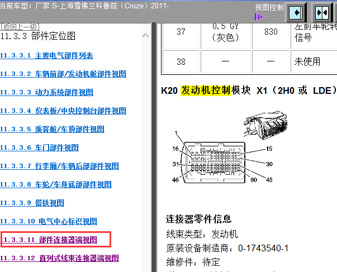Viewport: 337px width, 272px height.
Task: Click the highlighted 发动机控制 heading text
Action: tap(206, 90)
